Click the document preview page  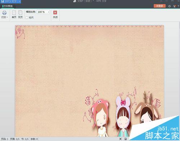click(x=89, y=81)
